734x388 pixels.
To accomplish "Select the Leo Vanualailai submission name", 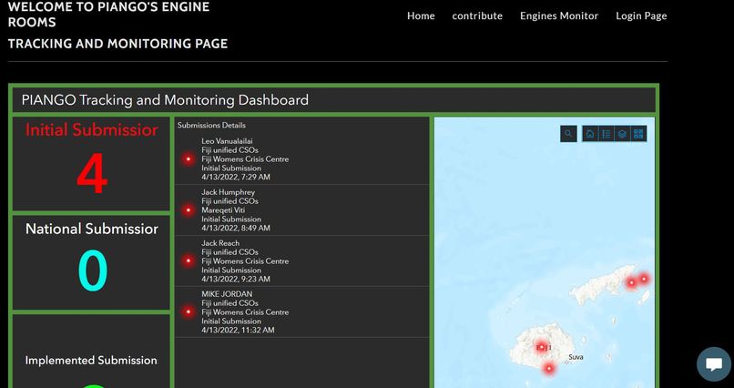I will 227,141.
